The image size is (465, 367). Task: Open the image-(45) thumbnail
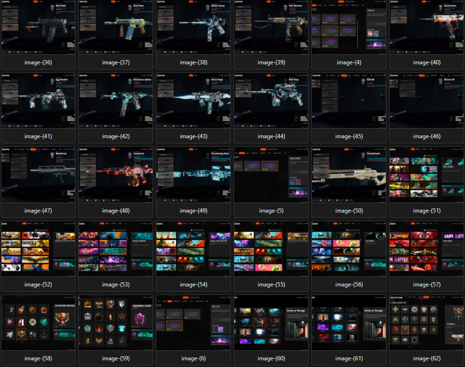coord(349,101)
